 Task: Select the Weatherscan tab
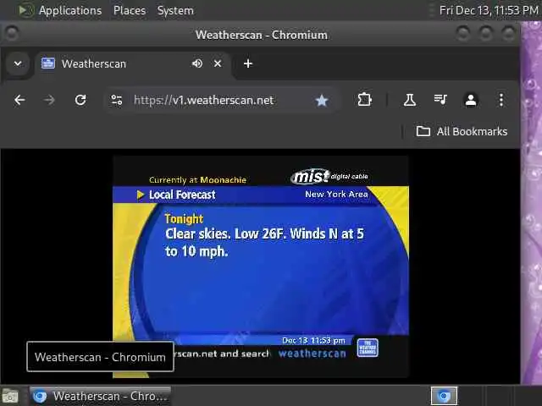tap(133, 64)
